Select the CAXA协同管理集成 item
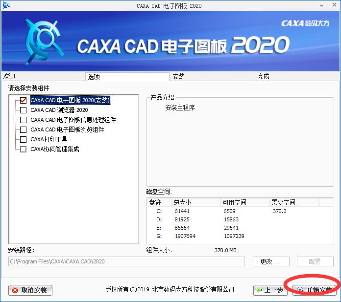 pyautogui.click(x=54, y=149)
